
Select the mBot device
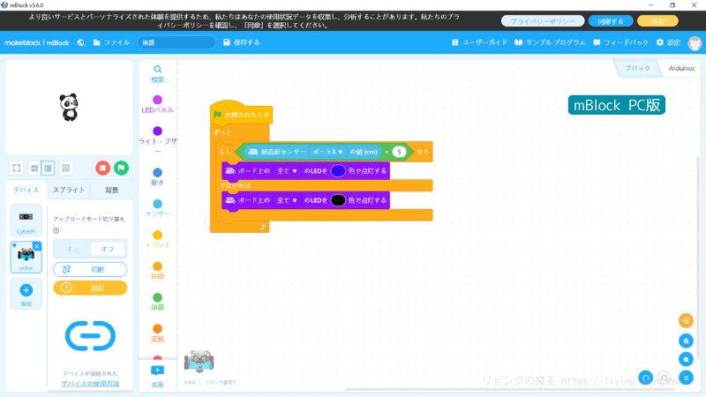(x=26, y=258)
